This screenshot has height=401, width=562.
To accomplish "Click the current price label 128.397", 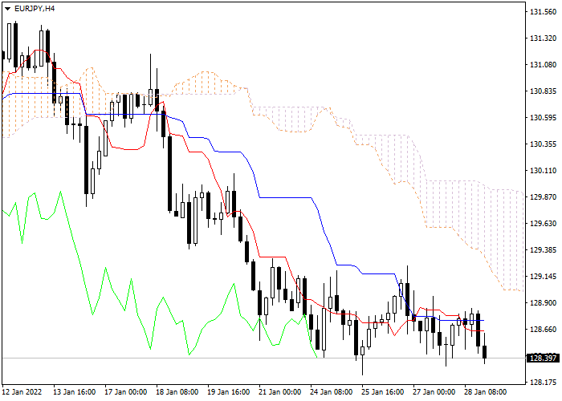I will [543, 358].
